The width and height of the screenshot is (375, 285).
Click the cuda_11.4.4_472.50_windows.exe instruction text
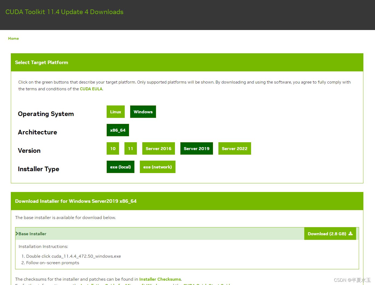pos(86,256)
